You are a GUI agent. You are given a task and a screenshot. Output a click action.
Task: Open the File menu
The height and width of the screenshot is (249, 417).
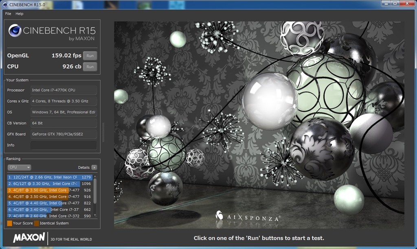tap(8, 13)
